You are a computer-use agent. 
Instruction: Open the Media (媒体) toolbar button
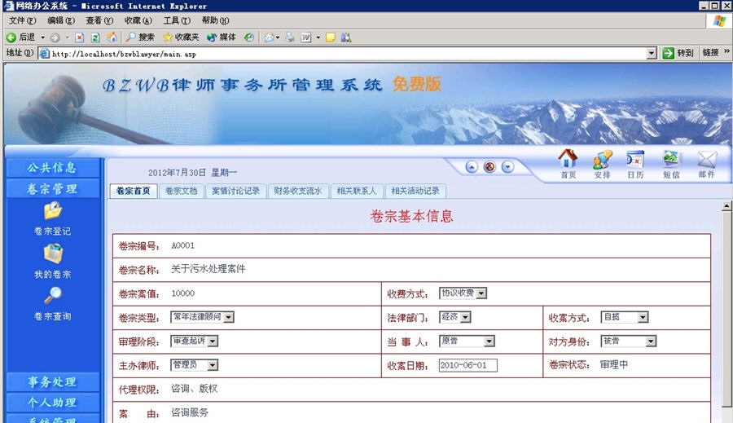222,37
